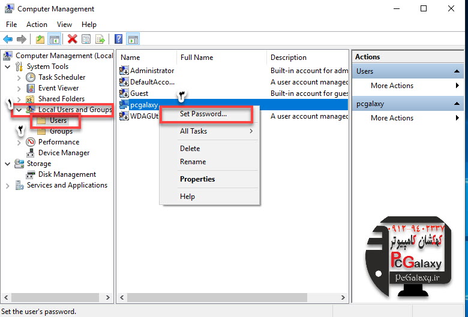Choose Set Password from context menu

pos(203,114)
